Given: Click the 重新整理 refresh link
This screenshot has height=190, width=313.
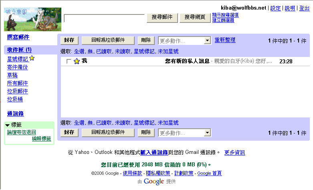Looking at the screenshot, I should point(225,40).
